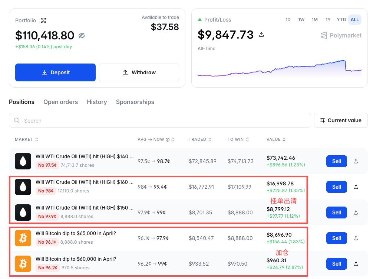The width and height of the screenshot is (373, 279).
Task: Share the WTI $160 position
Action: coord(356,187)
